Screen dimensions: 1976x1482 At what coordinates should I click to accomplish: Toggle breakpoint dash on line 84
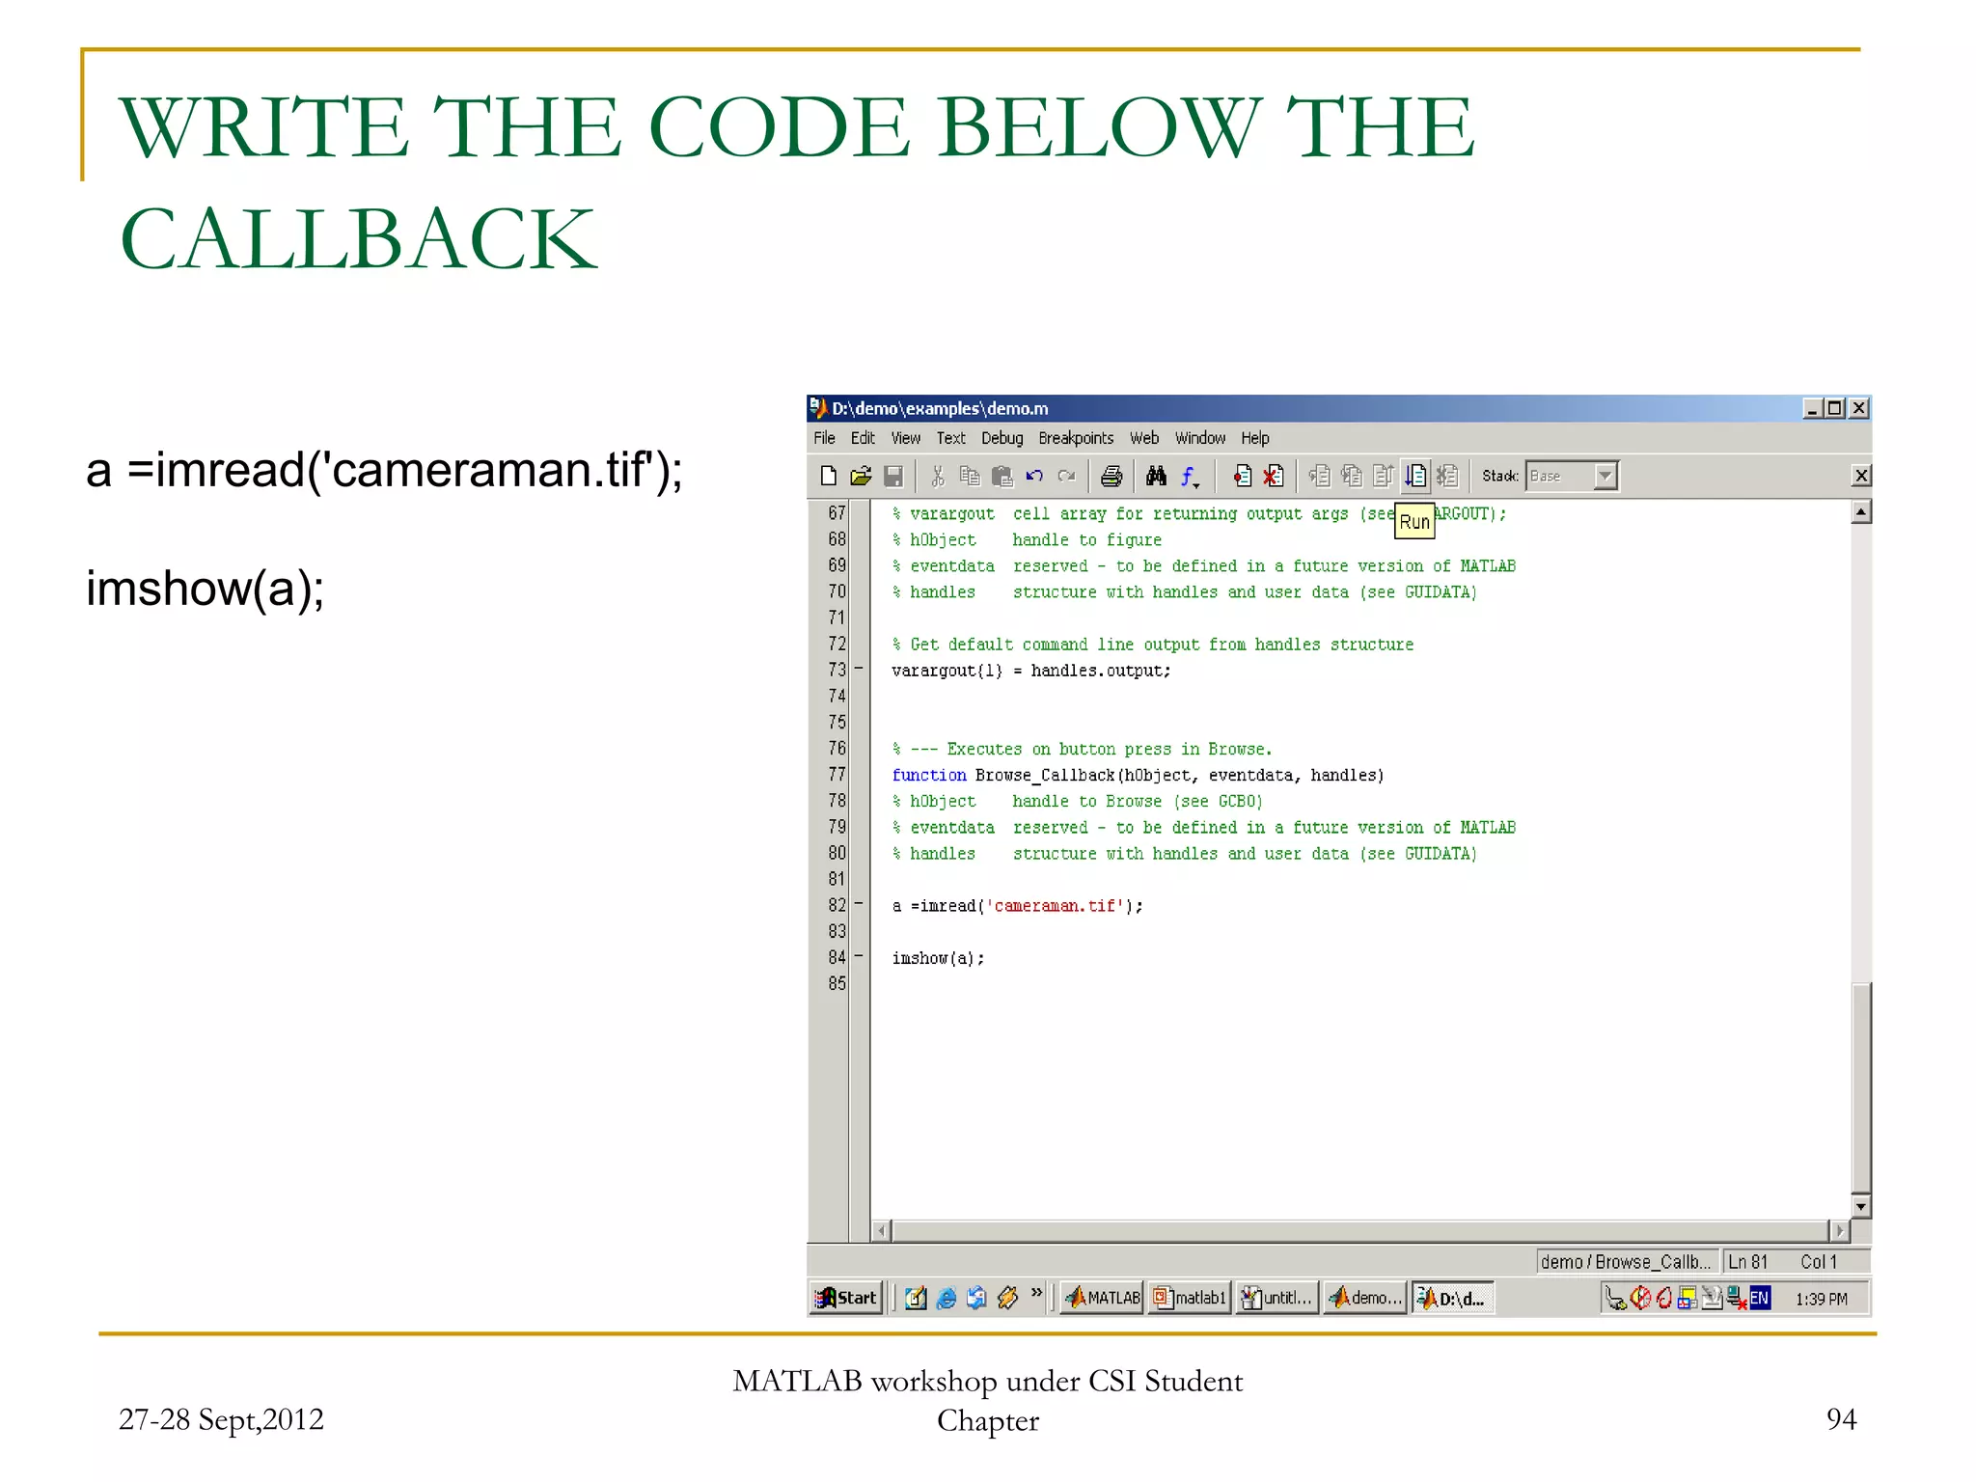pos(858,957)
